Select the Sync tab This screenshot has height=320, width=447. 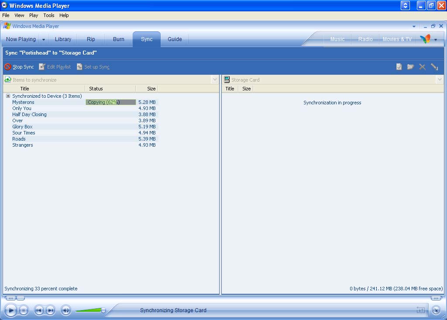tap(147, 39)
